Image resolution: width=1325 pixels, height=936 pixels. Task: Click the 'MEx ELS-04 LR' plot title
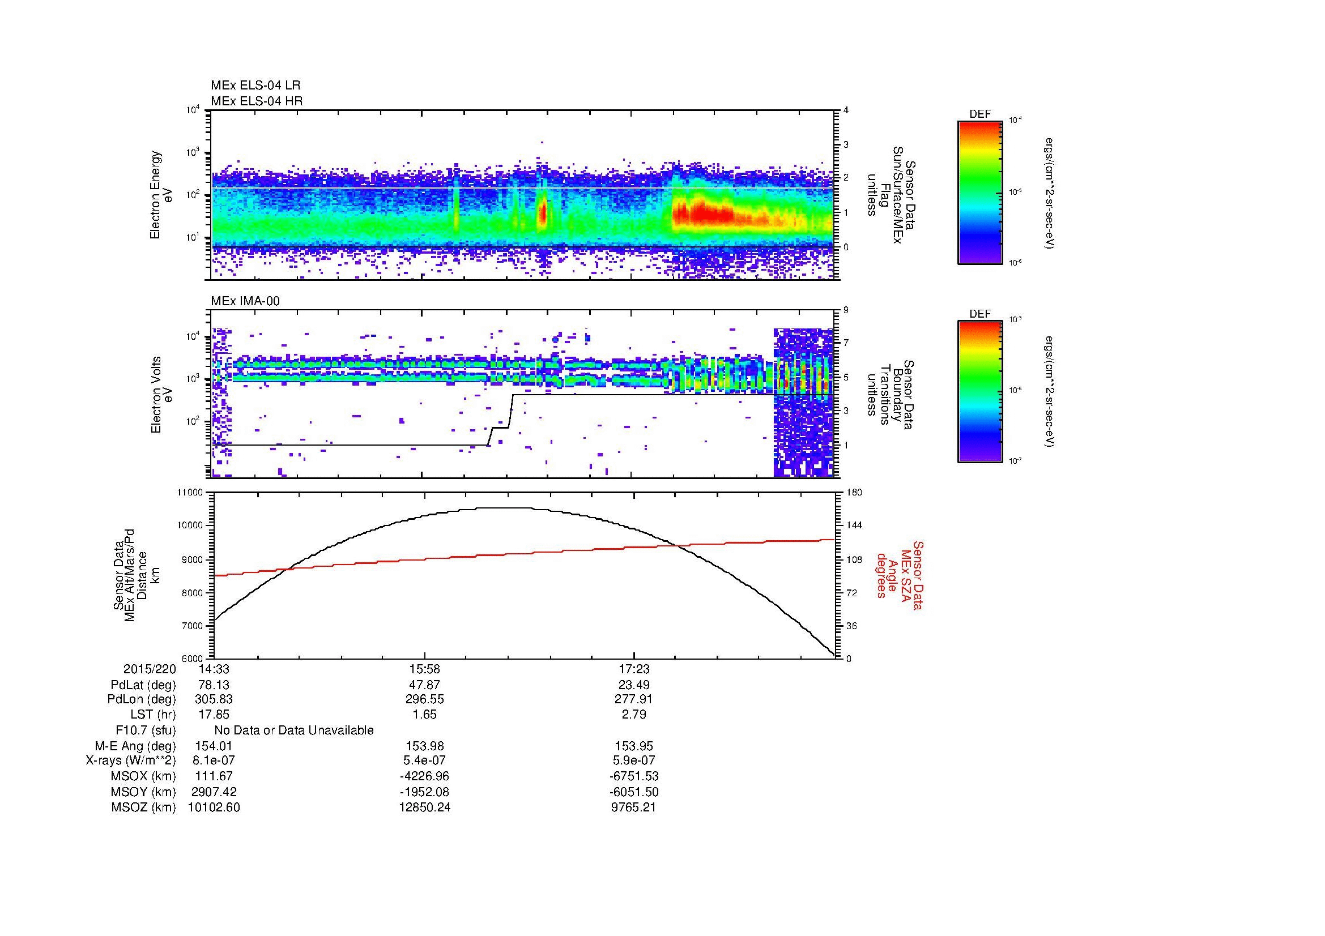coord(255,86)
